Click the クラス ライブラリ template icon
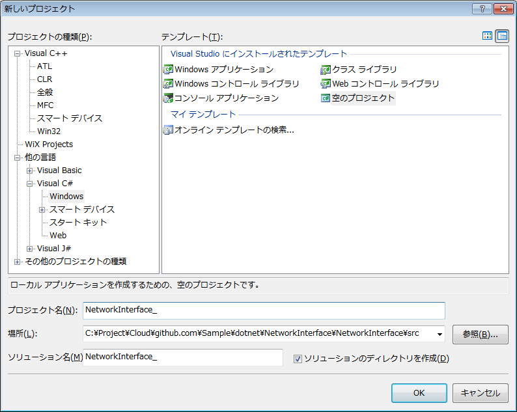 coord(326,70)
